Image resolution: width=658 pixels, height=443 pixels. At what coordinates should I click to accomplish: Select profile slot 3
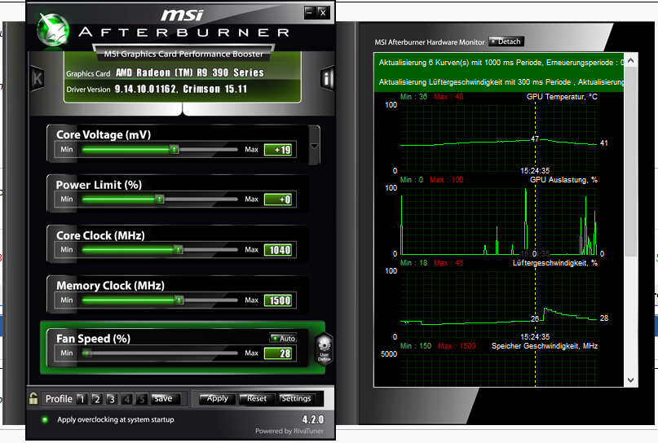click(x=112, y=399)
